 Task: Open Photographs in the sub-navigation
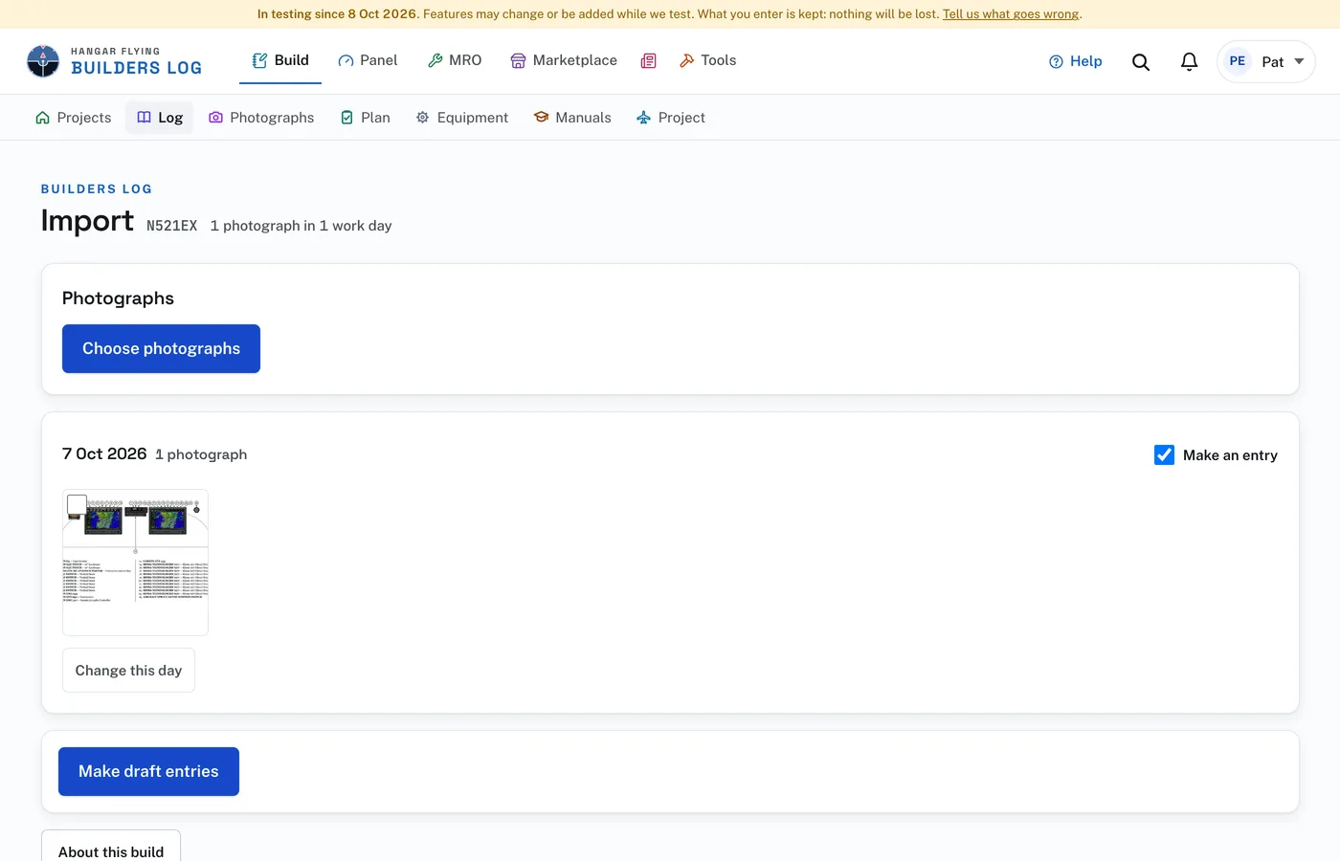point(261,118)
